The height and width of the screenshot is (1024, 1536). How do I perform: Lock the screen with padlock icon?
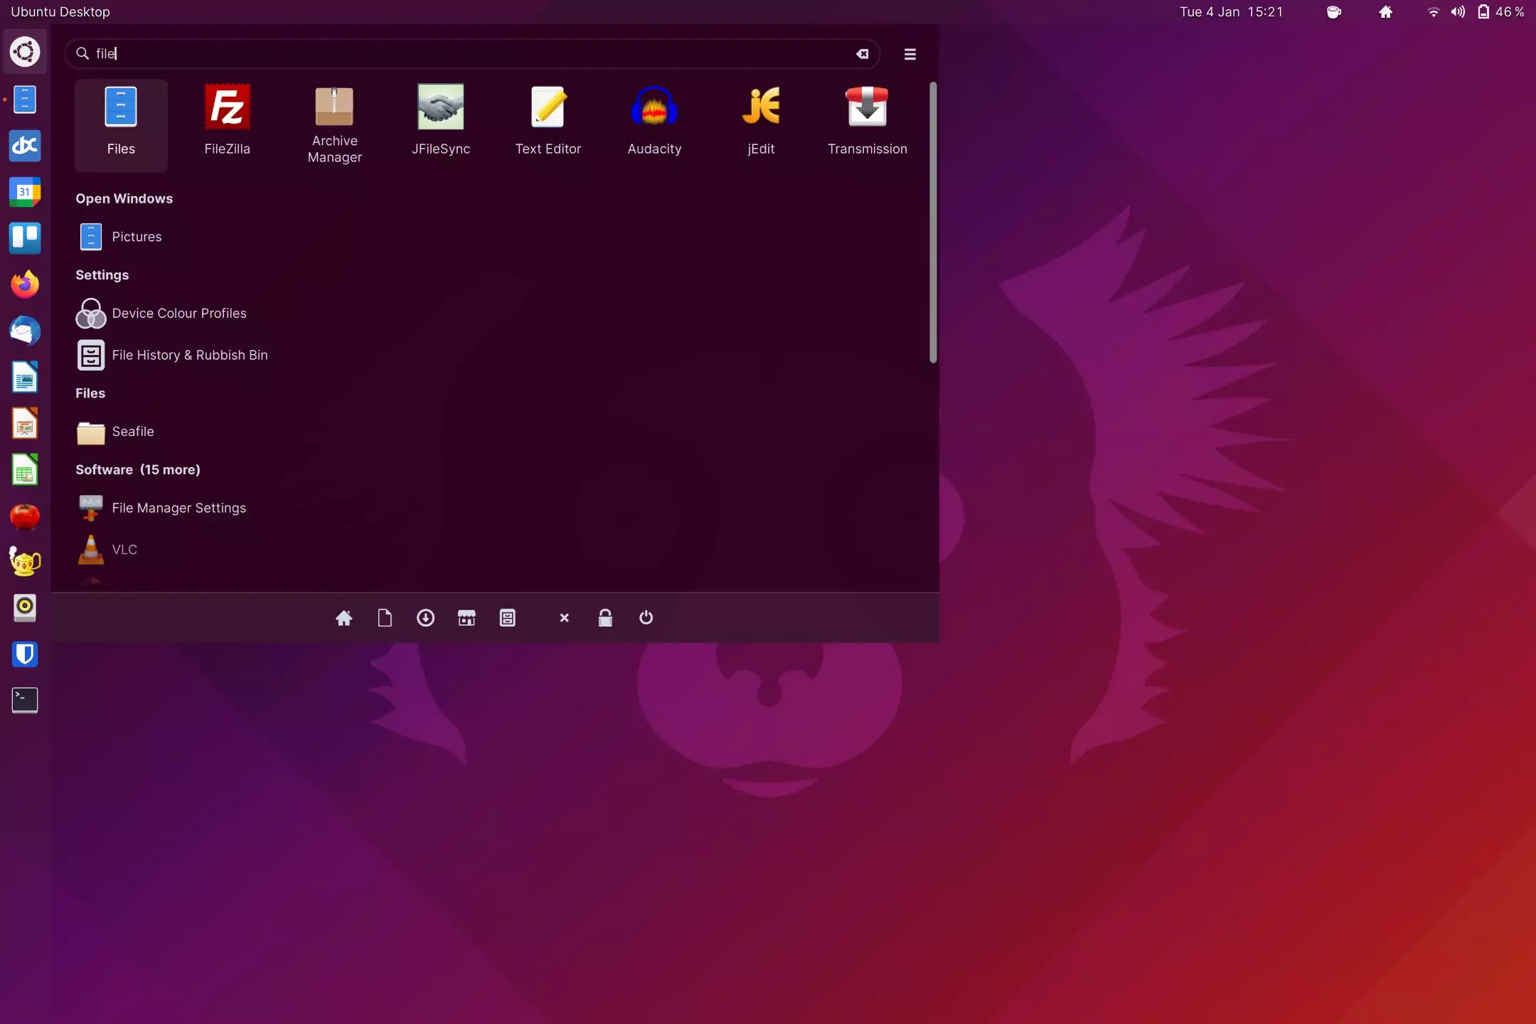605,618
